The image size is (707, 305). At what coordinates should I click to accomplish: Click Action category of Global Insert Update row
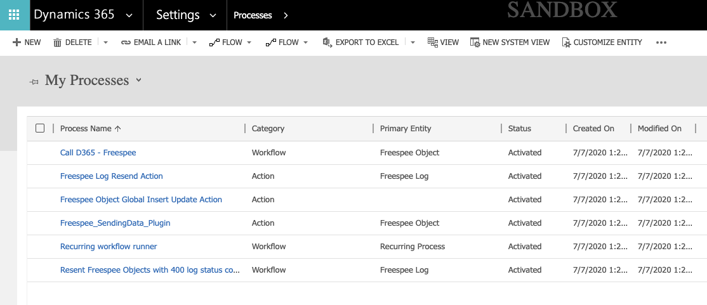click(263, 200)
